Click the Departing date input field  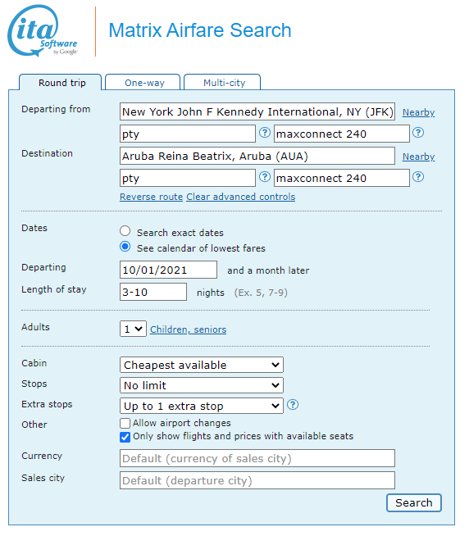tap(168, 270)
